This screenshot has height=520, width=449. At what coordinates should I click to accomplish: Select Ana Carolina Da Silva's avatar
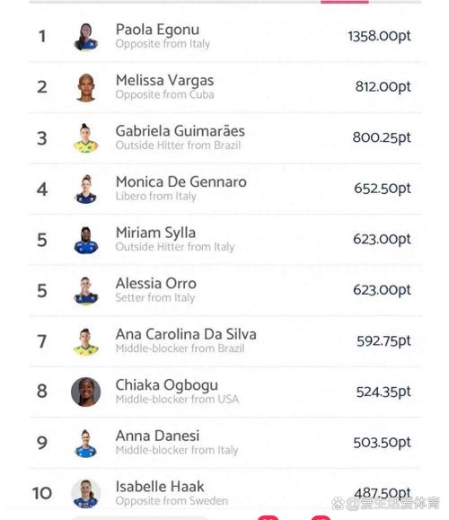click(x=86, y=342)
